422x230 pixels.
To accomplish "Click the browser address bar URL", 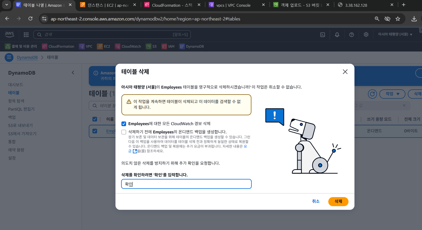I will click(x=145, y=19).
